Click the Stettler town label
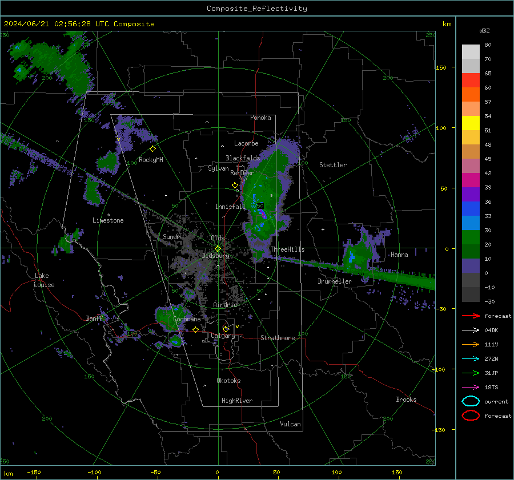Image resolution: width=514 pixels, height=480 pixels. coord(333,165)
